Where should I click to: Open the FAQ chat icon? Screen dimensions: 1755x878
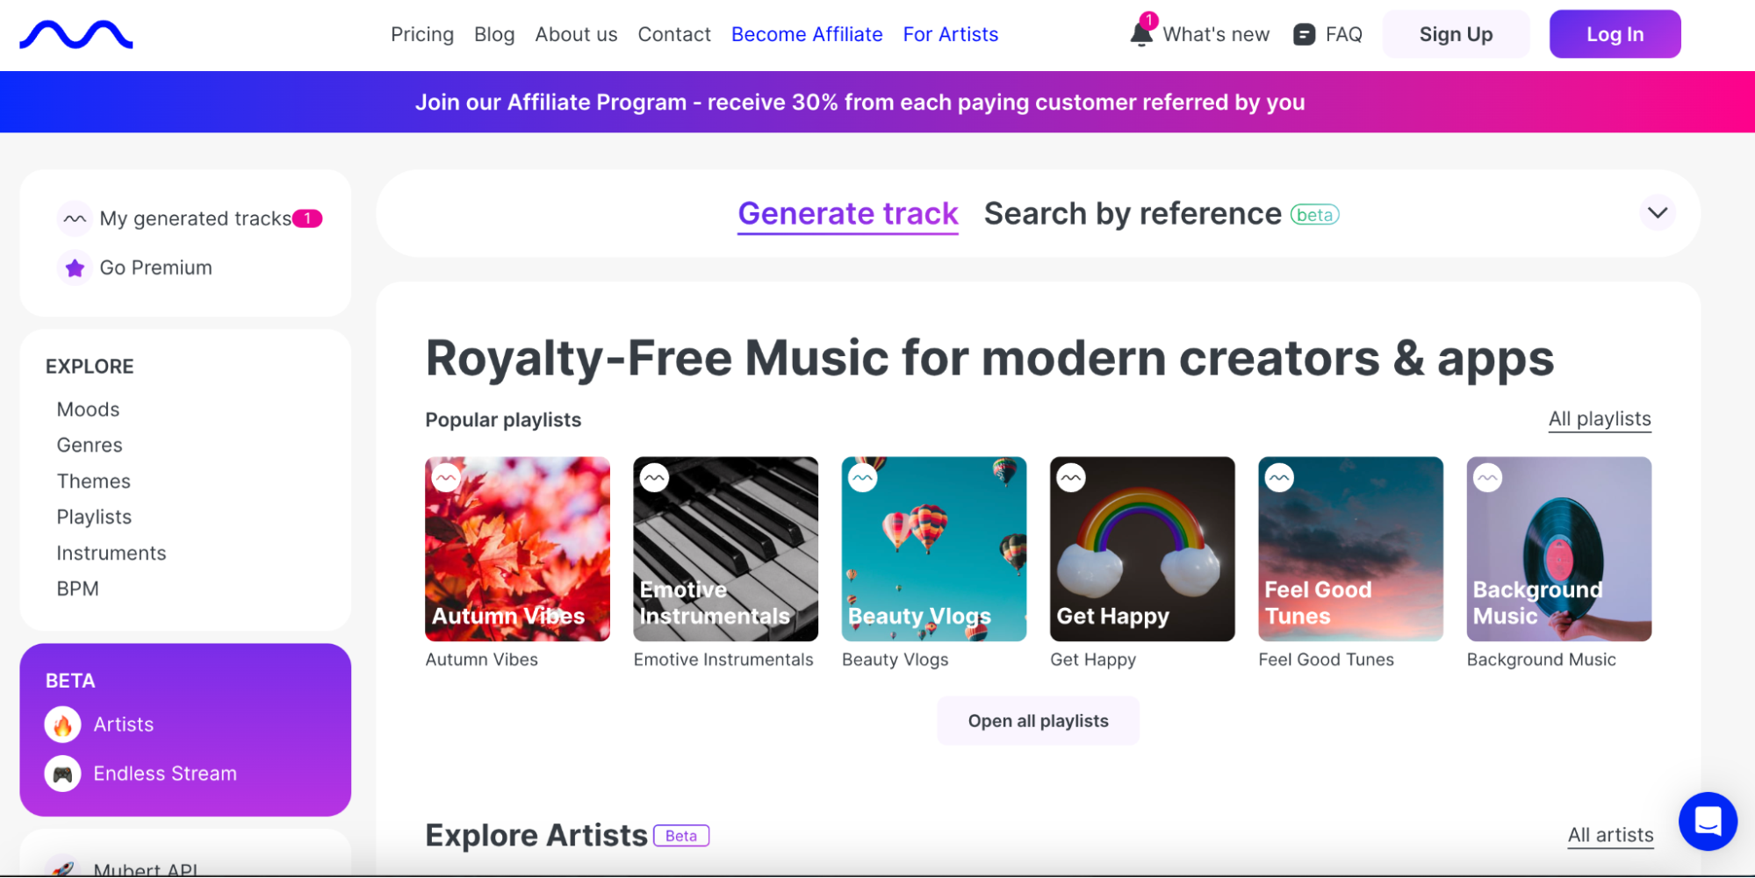1302,34
